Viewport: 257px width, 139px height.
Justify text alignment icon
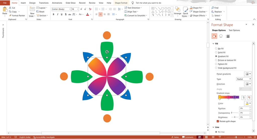(x=108, y=14)
